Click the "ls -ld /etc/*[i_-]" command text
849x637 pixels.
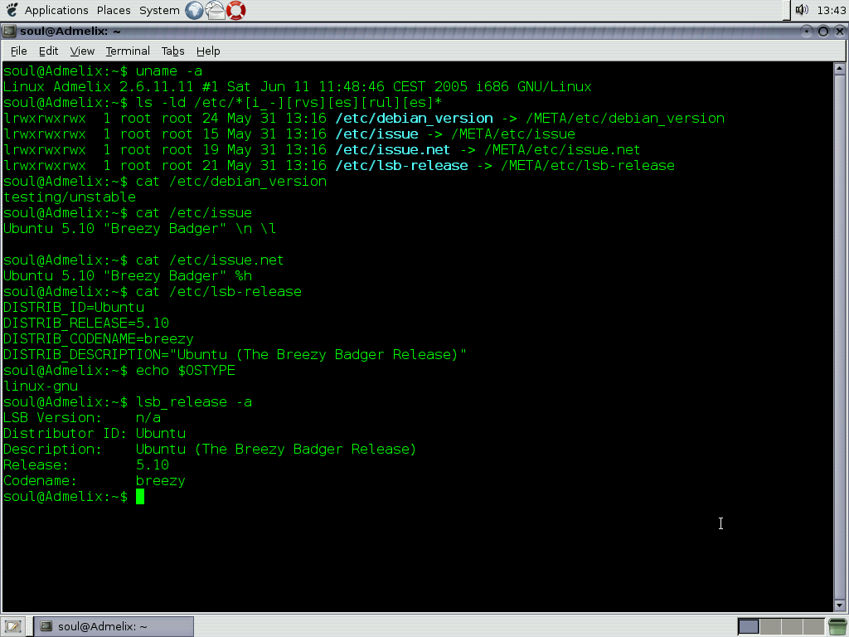pos(289,102)
